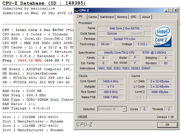This screenshot has height=133, width=181.
Task: Click the Level 2 value 4096 KBytes
Action: (x=160, y=92)
